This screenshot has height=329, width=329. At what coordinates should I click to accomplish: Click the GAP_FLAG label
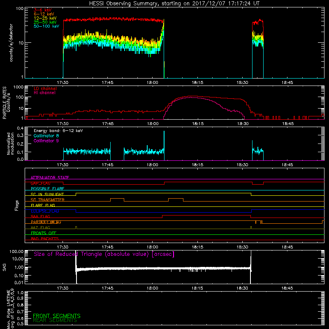[40, 183]
